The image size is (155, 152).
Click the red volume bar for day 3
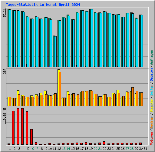pos(18,126)
